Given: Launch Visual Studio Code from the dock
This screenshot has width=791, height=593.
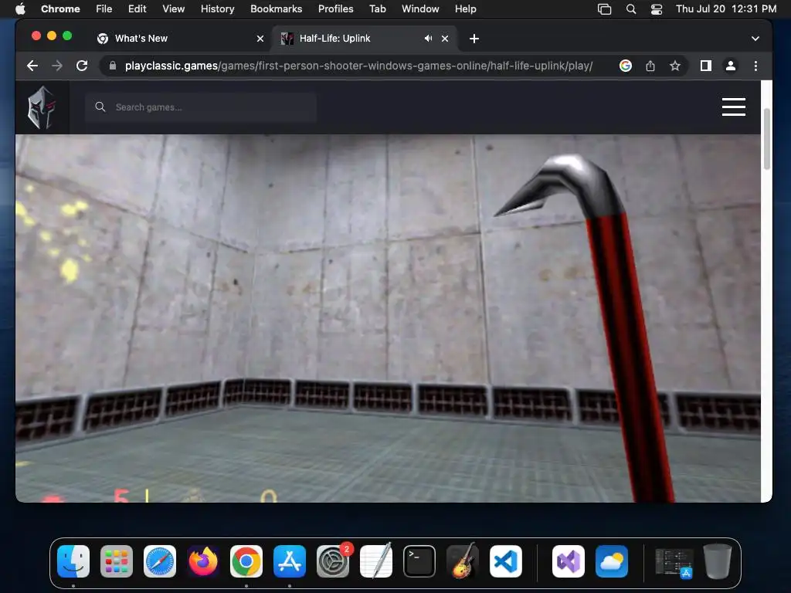Looking at the screenshot, I should pyautogui.click(x=506, y=561).
